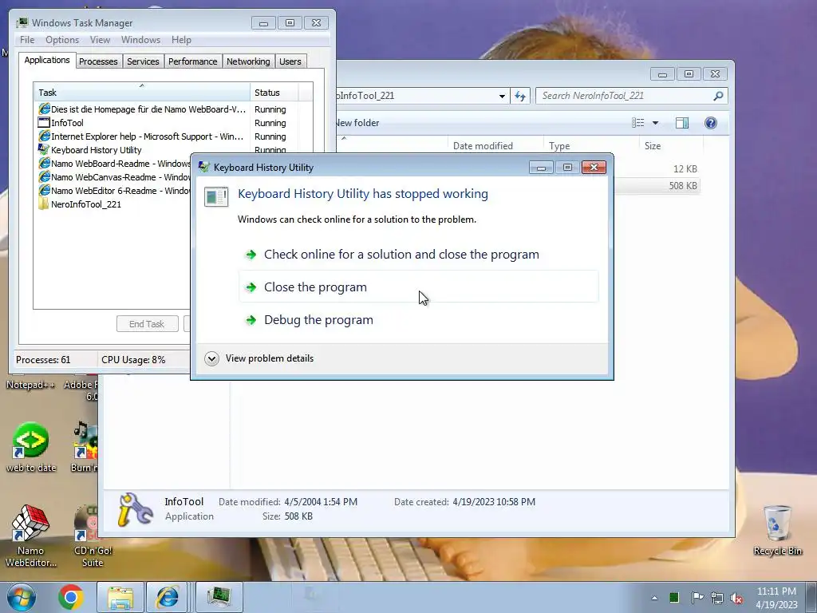Switch to the Users tab

290,61
